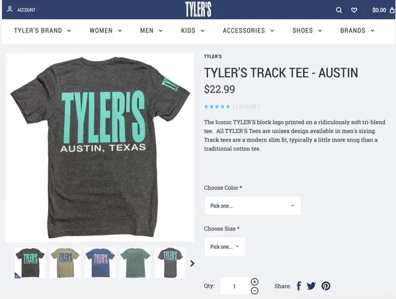This screenshot has width=396, height=299.
Task: Click the account person icon
Action: coord(10,10)
